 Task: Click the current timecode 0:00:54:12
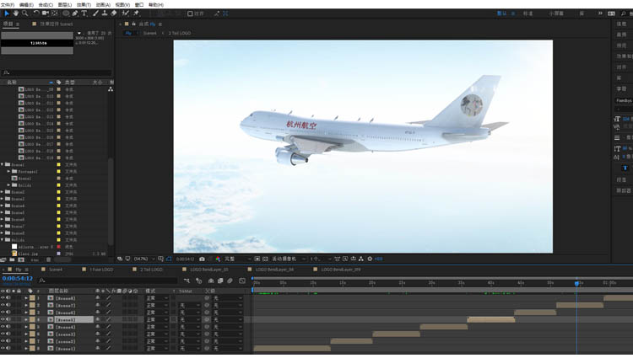tap(17, 278)
